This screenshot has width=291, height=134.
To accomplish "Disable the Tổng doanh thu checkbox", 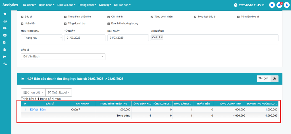I will [x=65, y=23].
